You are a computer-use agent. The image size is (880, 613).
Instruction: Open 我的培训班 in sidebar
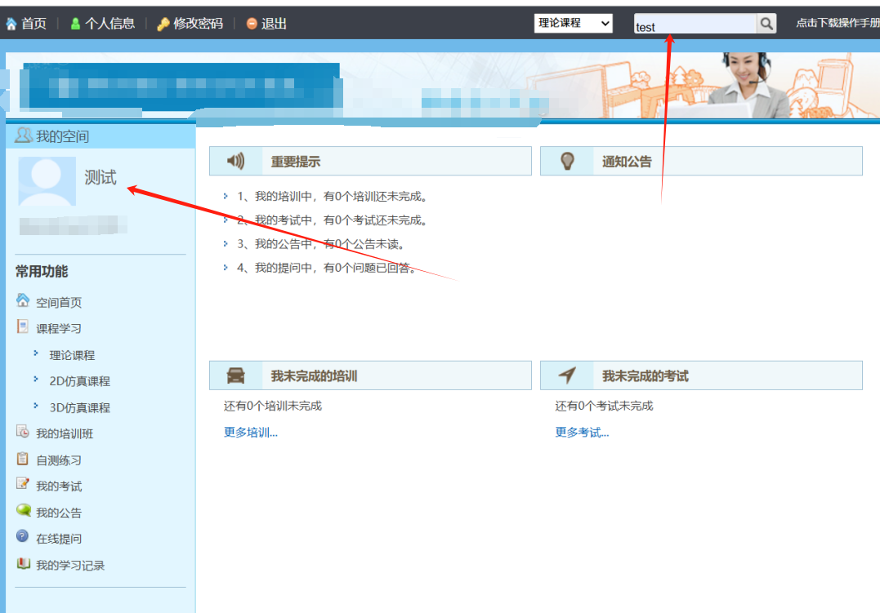point(65,433)
